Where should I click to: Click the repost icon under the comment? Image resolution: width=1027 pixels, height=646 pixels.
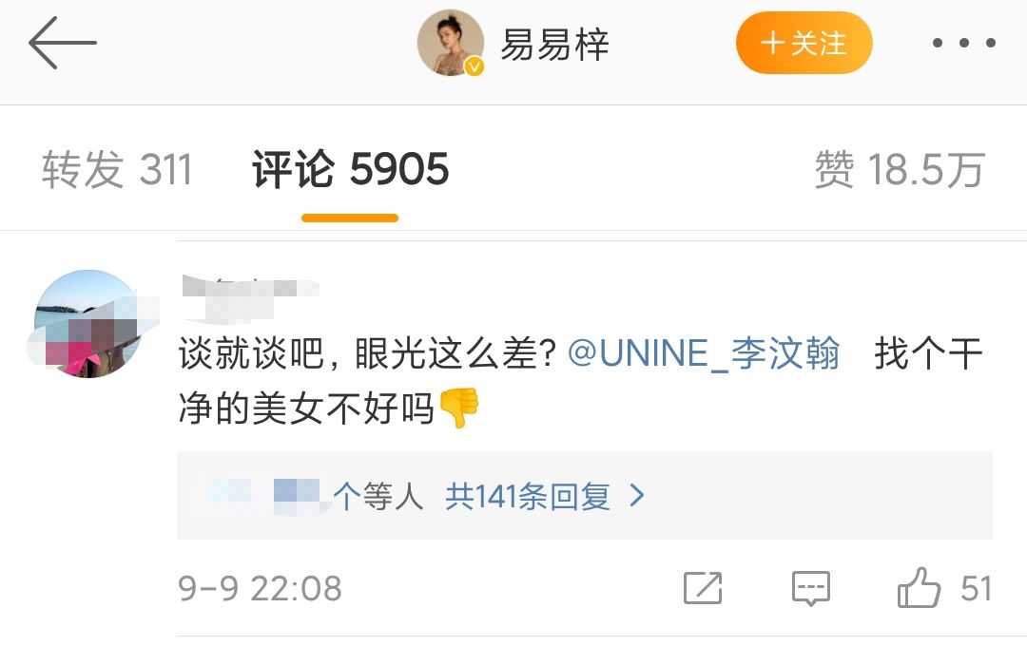click(703, 588)
